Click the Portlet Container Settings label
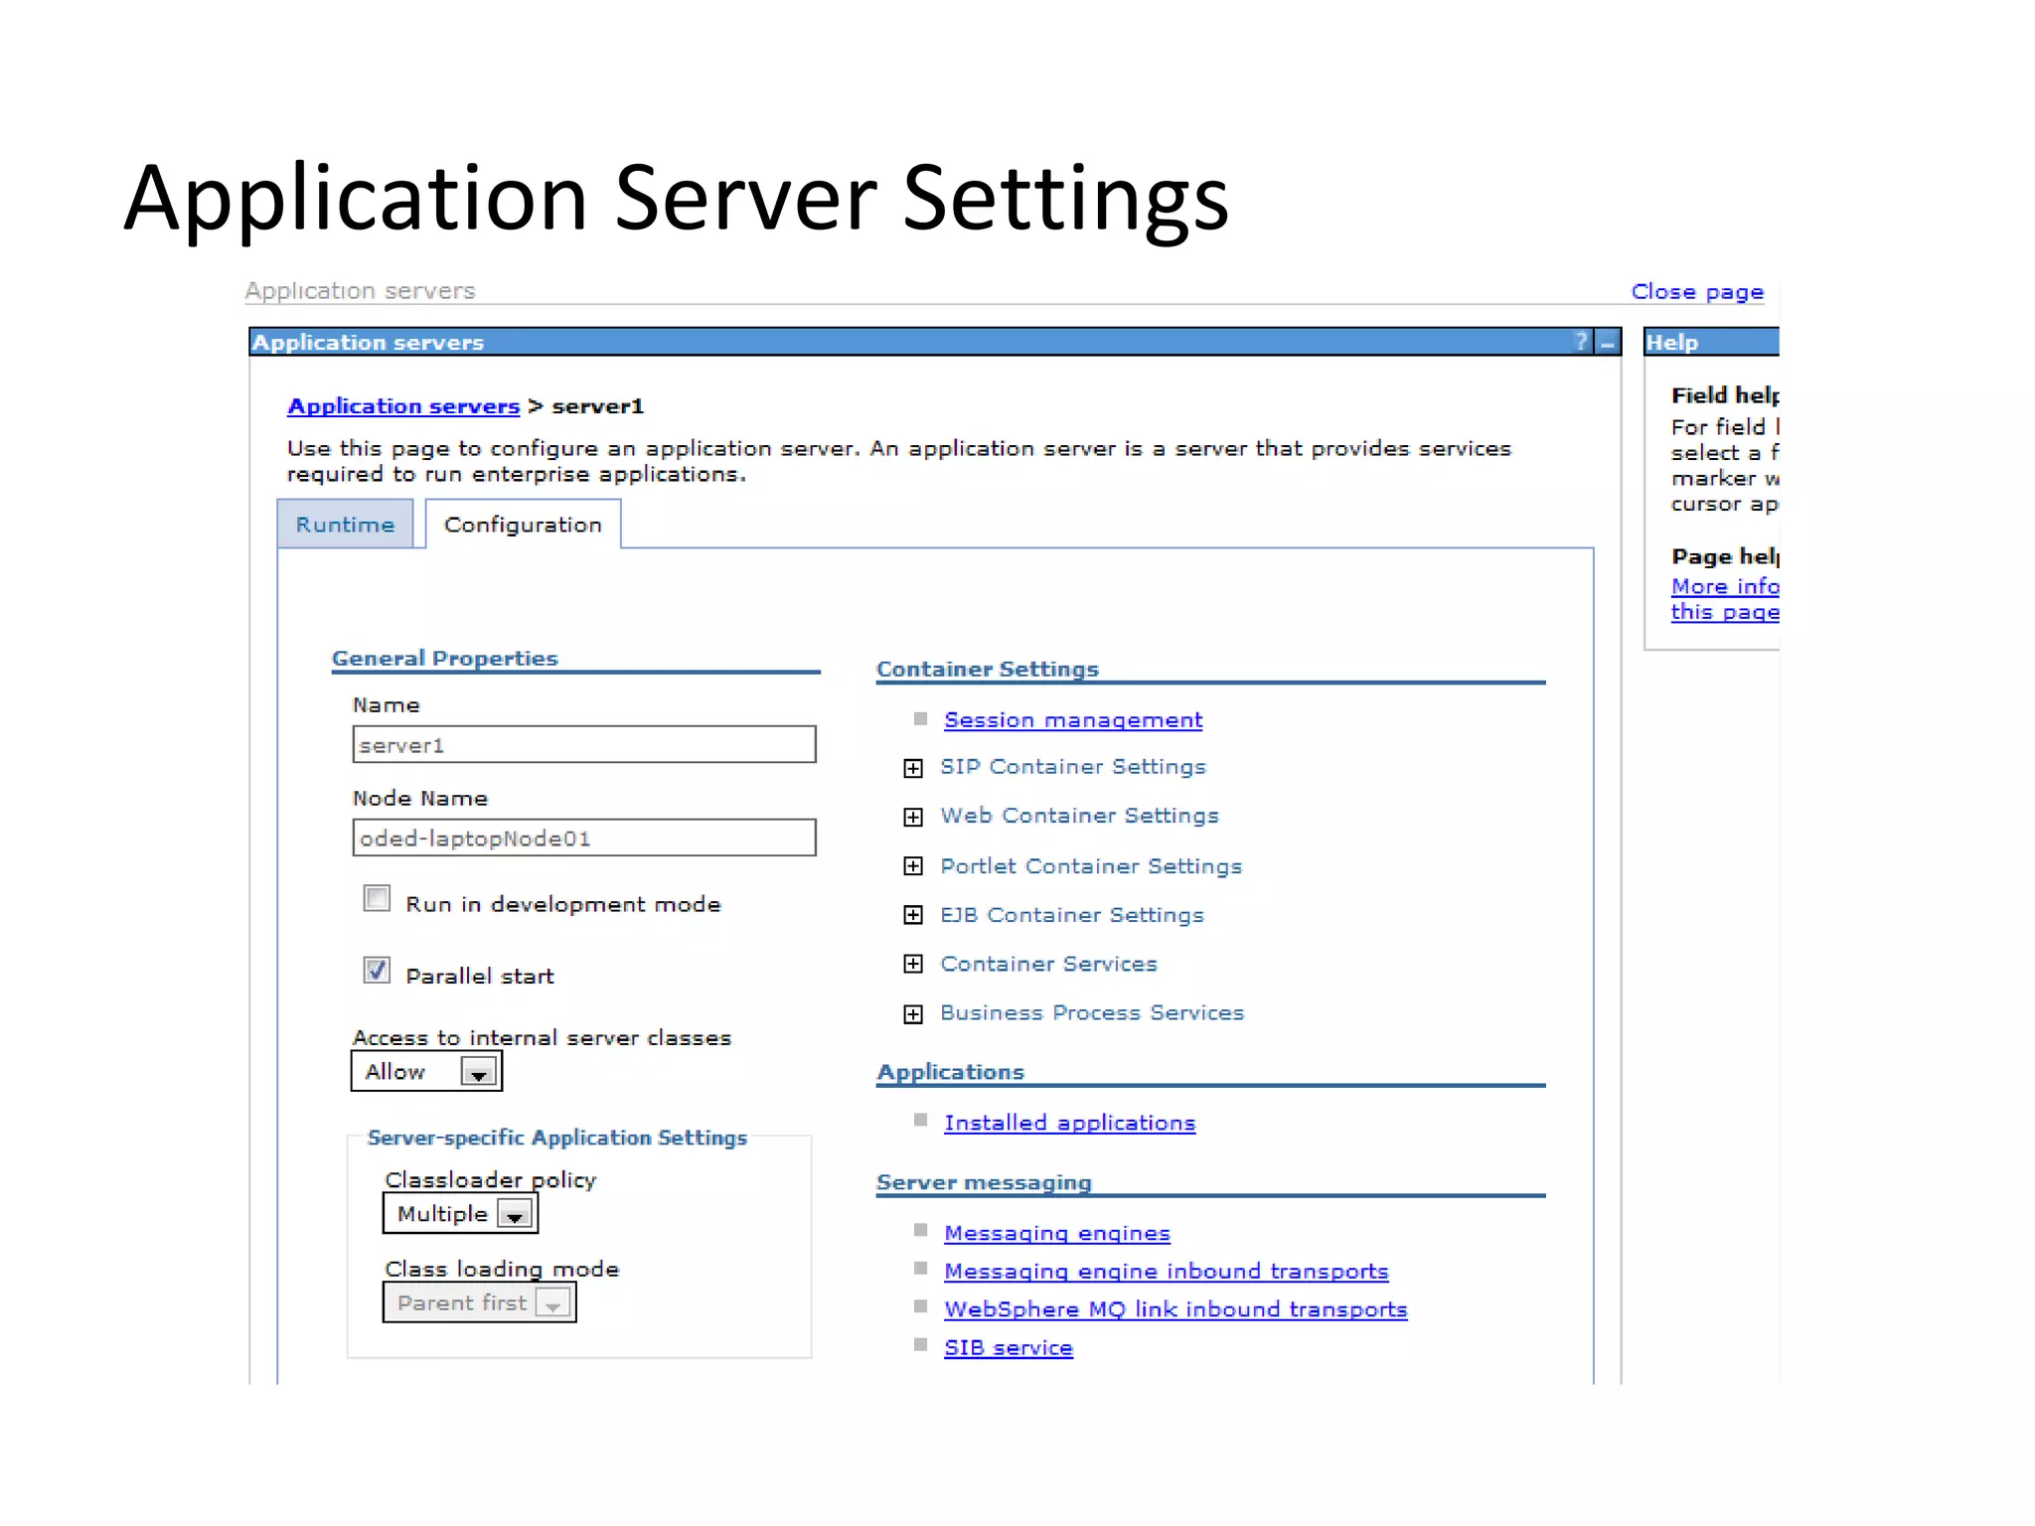2035x1526 pixels. [x=1091, y=866]
